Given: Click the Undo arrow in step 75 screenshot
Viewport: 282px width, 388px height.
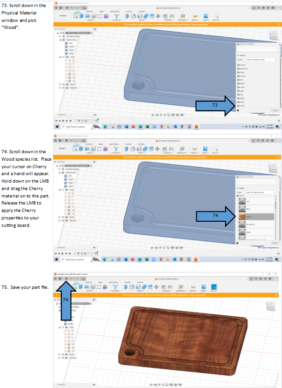Looking at the screenshot, I should tap(71, 279).
